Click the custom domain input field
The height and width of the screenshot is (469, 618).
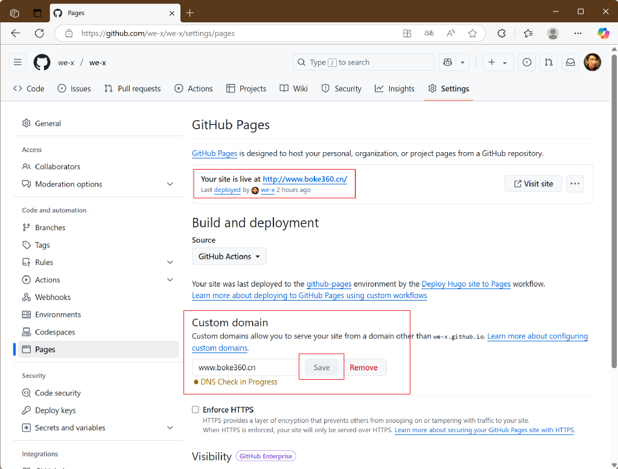244,367
